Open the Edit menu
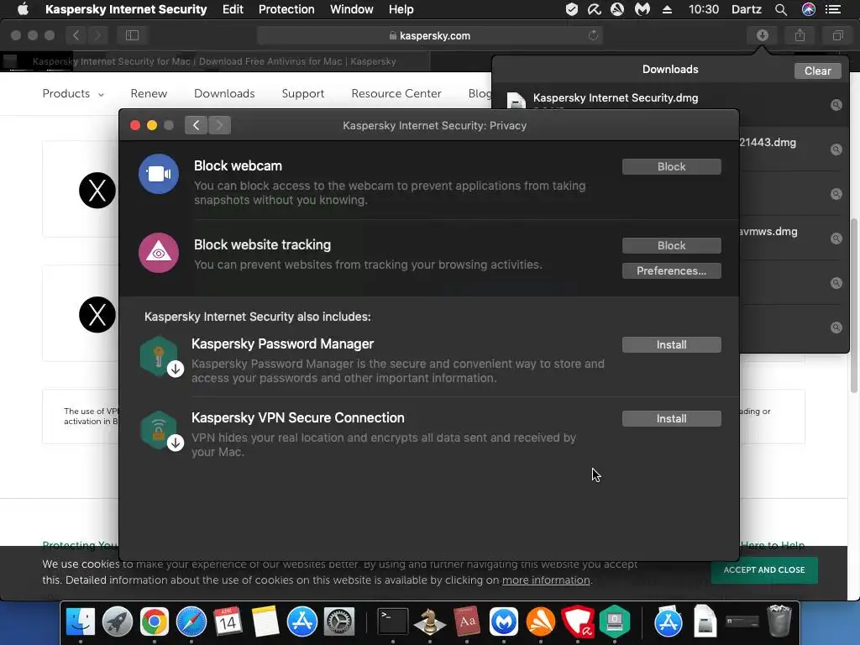 coord(233,9)
